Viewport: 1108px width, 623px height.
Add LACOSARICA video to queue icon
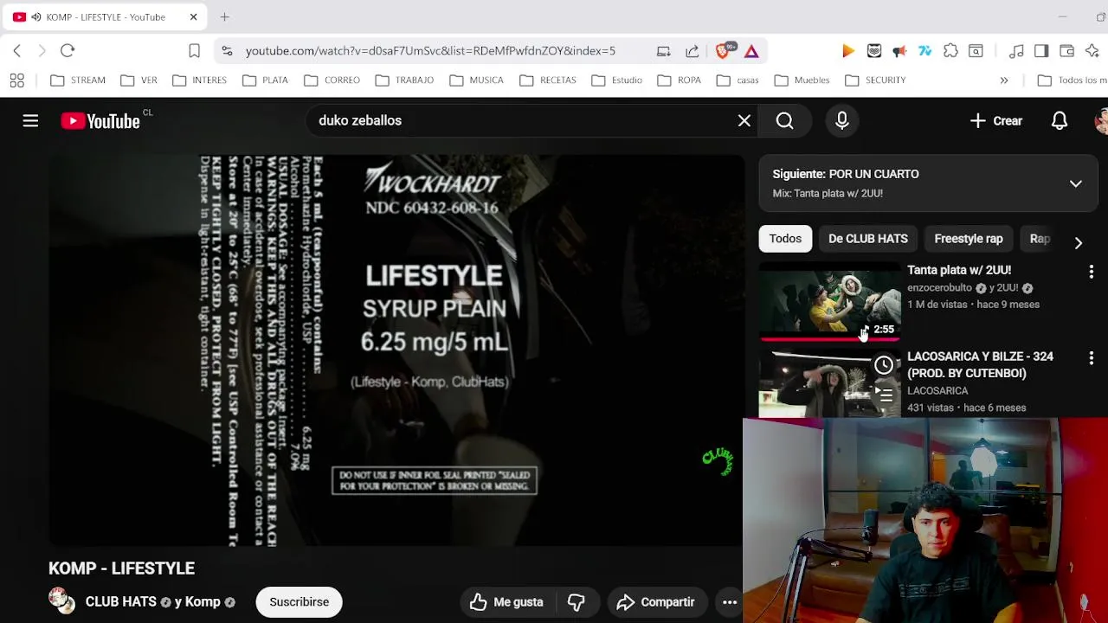tap(883, 395)
